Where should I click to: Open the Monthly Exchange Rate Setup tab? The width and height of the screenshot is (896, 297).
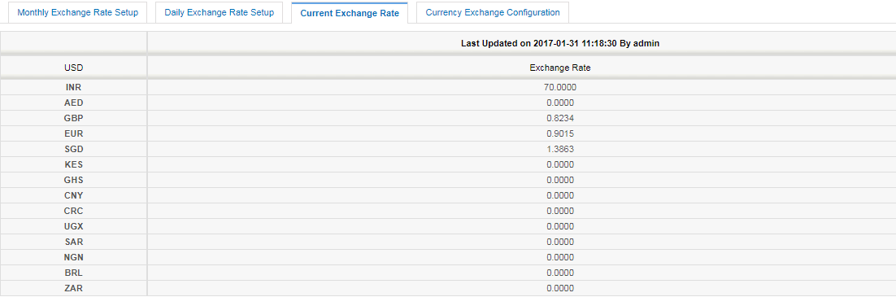(x=78, y=12)
